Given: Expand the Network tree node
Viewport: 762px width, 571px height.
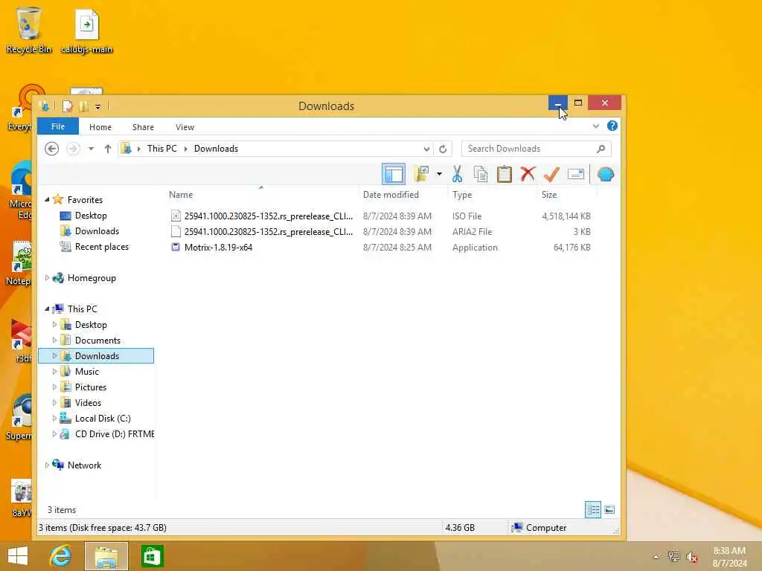Looking at the screenshot, I should pyautogui.click(x=47, y=465).
